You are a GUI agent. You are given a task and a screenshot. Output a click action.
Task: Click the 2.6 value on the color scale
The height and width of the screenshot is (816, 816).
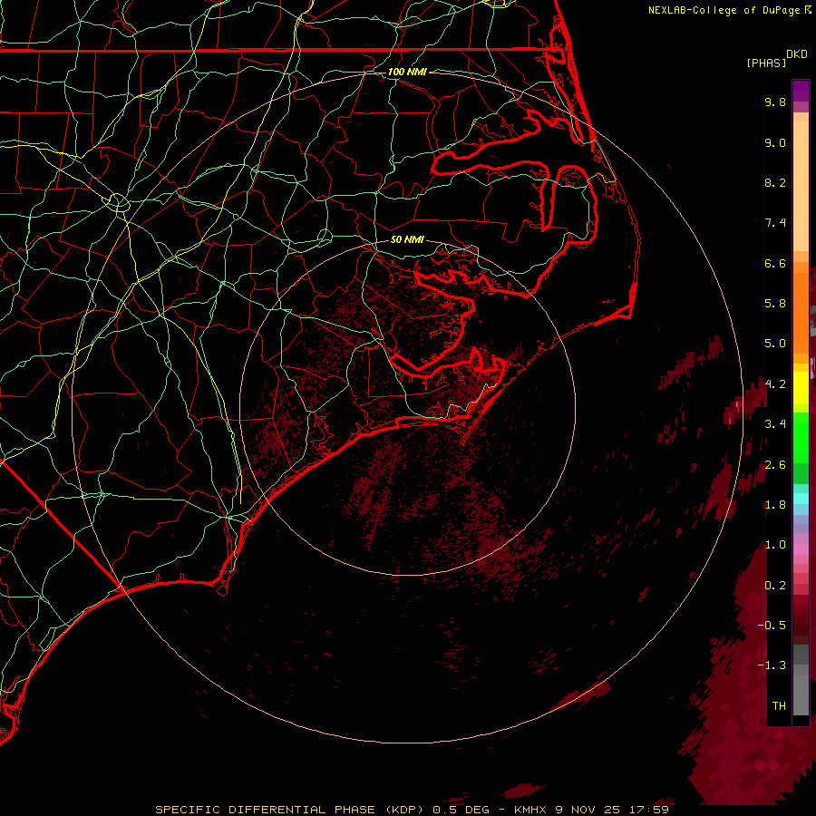pos(775,465)
